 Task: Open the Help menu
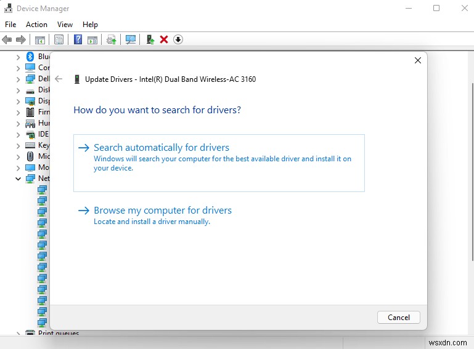90,25
